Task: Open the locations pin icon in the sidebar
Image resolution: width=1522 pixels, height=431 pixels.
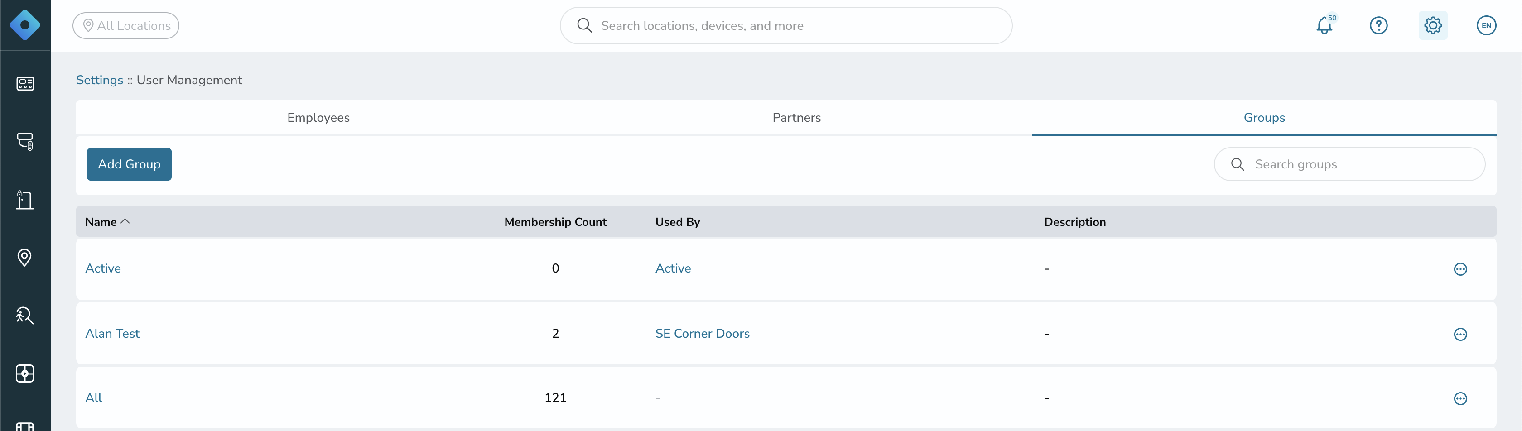Action: tap(25, 258)
